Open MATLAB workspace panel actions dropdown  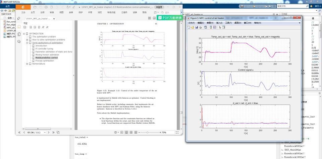320,14
